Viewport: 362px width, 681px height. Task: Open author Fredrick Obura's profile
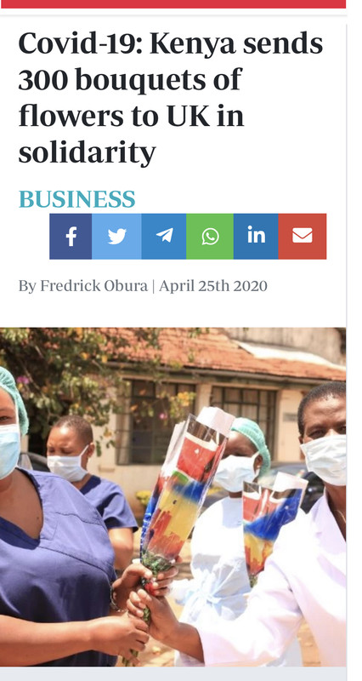pyautogui.click(x=94, y=286)
